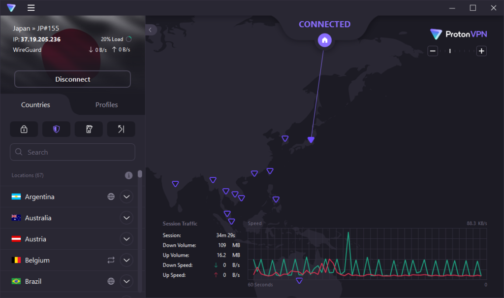Click the Disconnect button
The height and width of the screenshot is (298, 504).
point(73,79)
